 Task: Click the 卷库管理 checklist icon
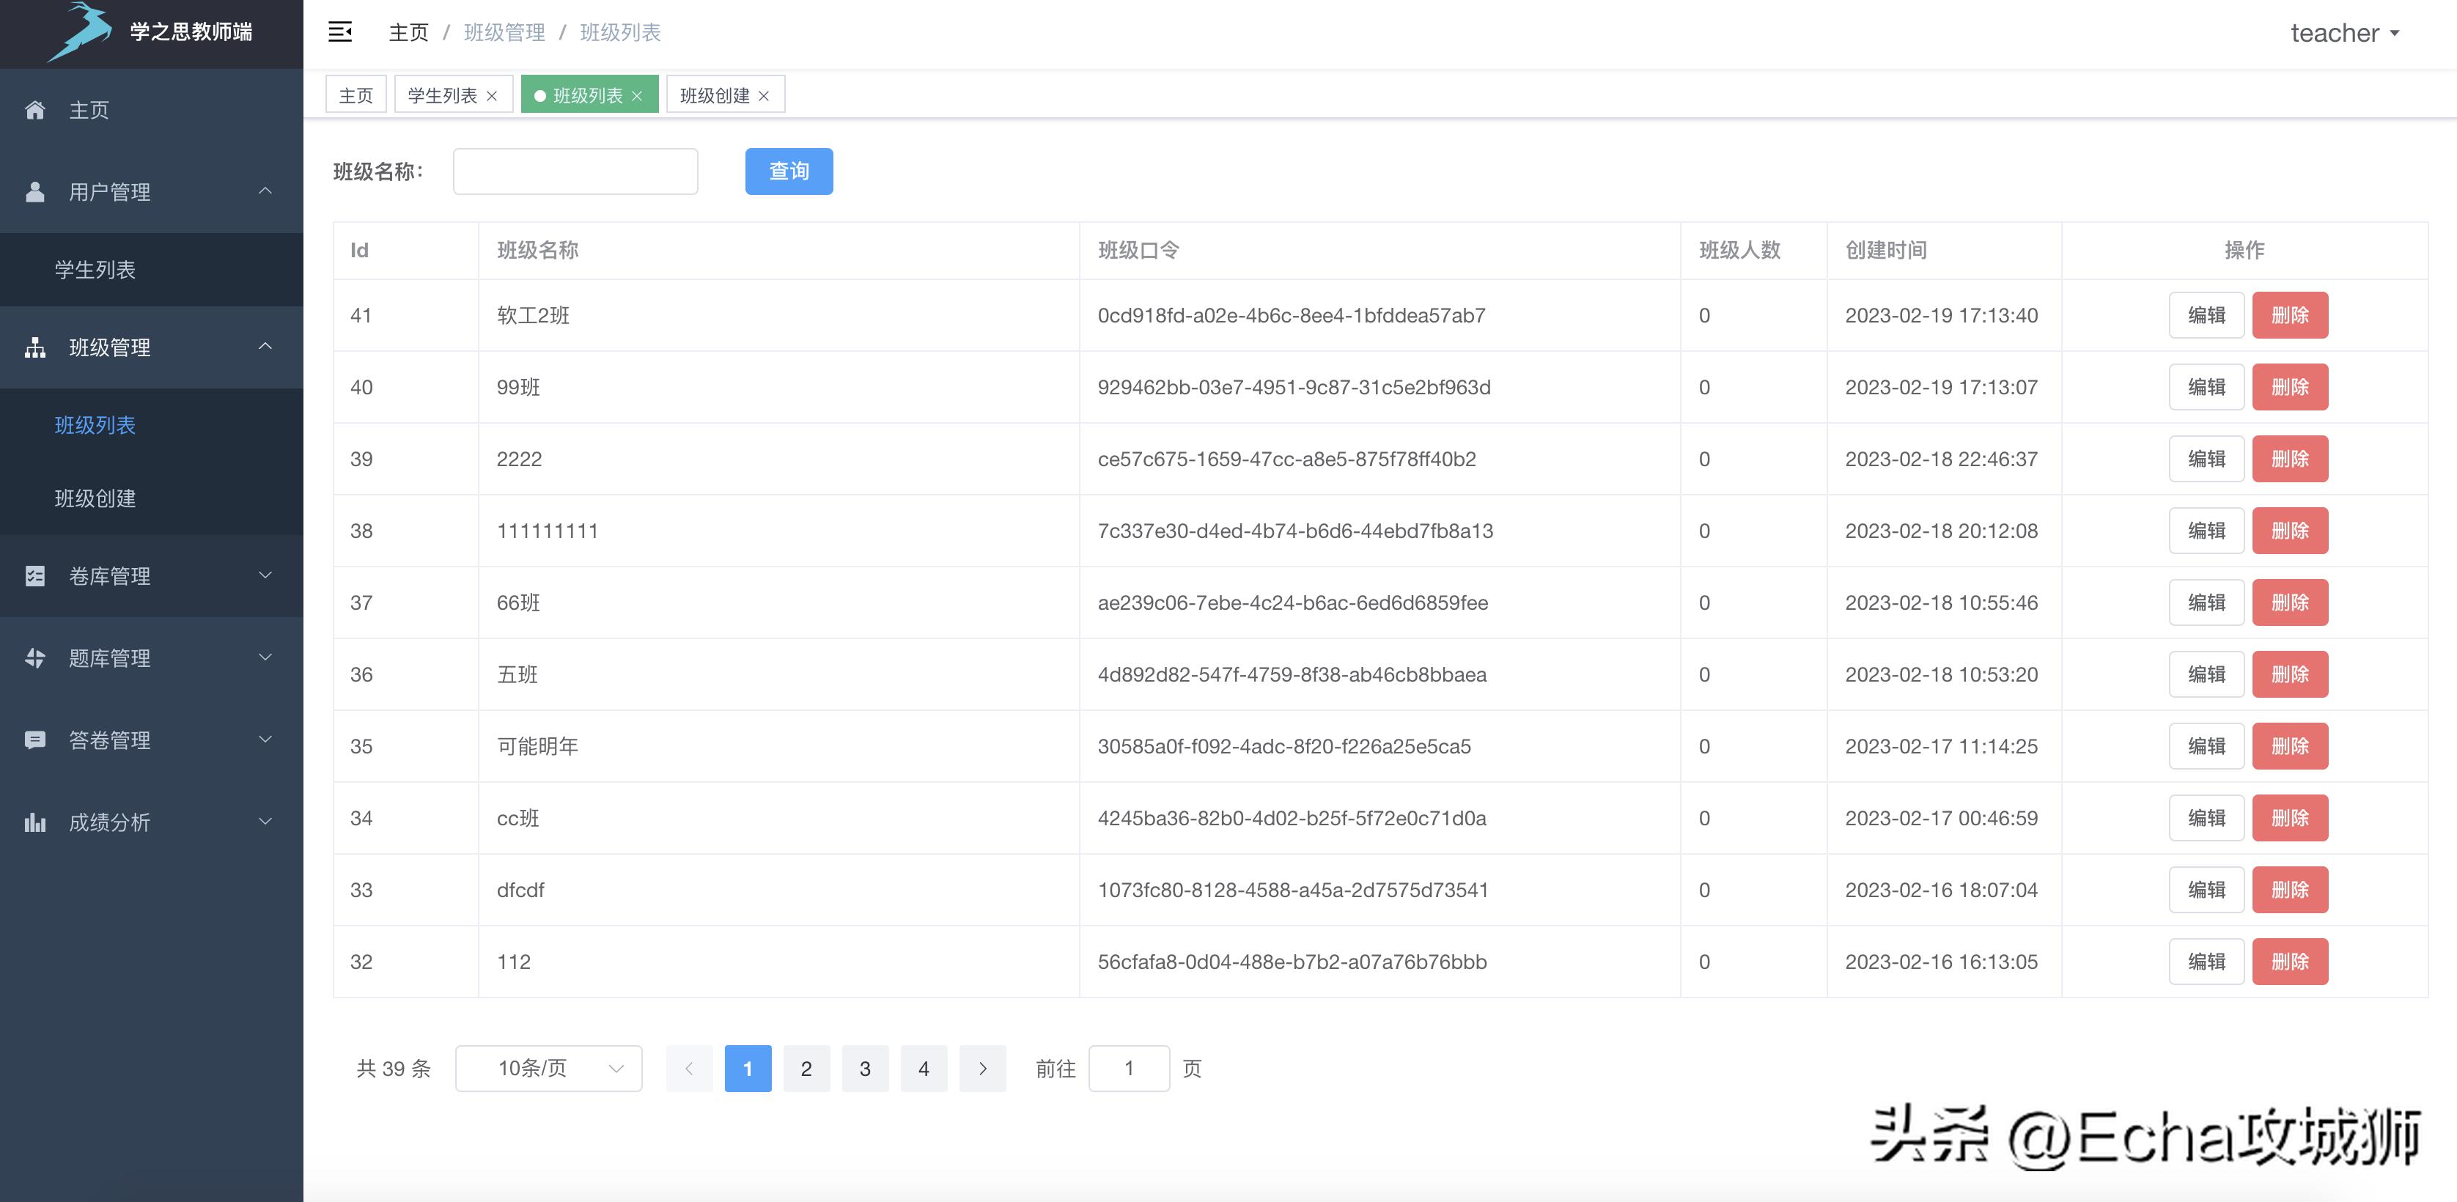pos(35,576)
